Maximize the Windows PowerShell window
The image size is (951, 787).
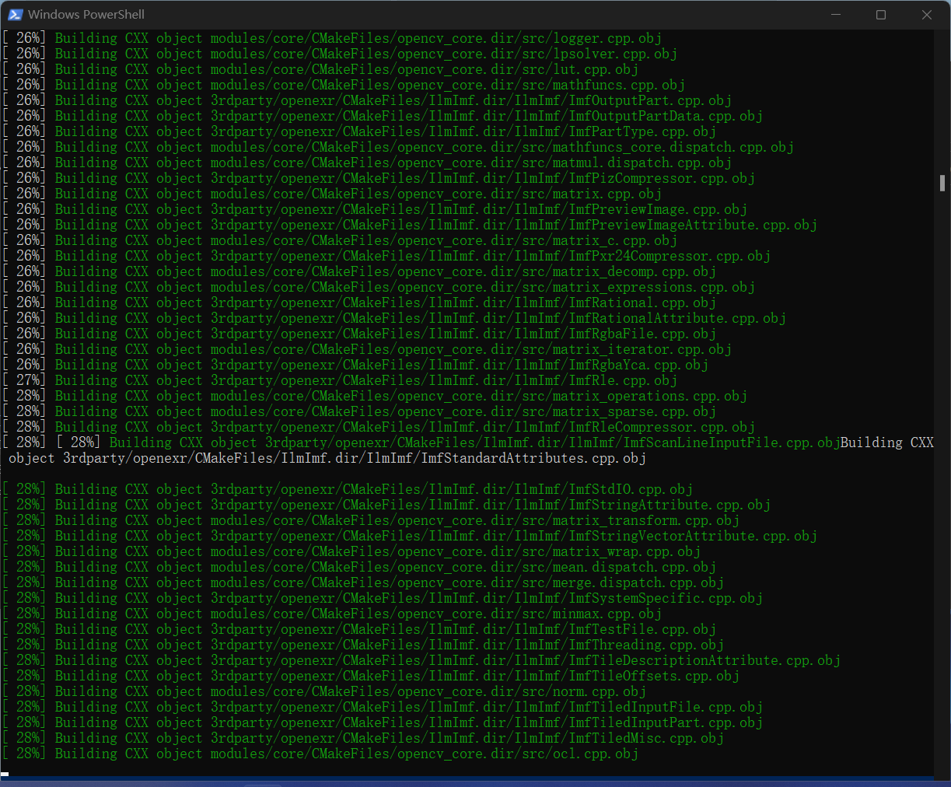[881, 14]
